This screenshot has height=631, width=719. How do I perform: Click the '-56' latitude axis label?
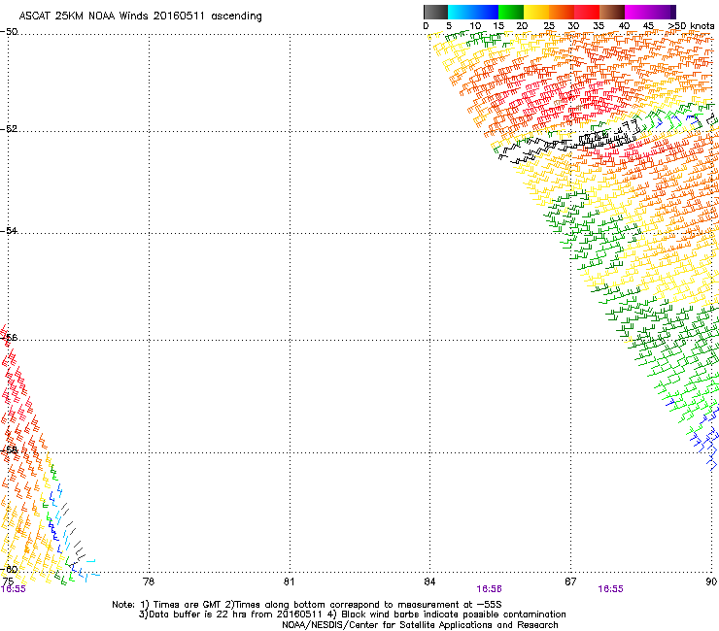(x=9, y=337)
